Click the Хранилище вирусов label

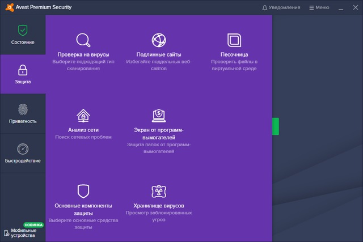point(159,205)
